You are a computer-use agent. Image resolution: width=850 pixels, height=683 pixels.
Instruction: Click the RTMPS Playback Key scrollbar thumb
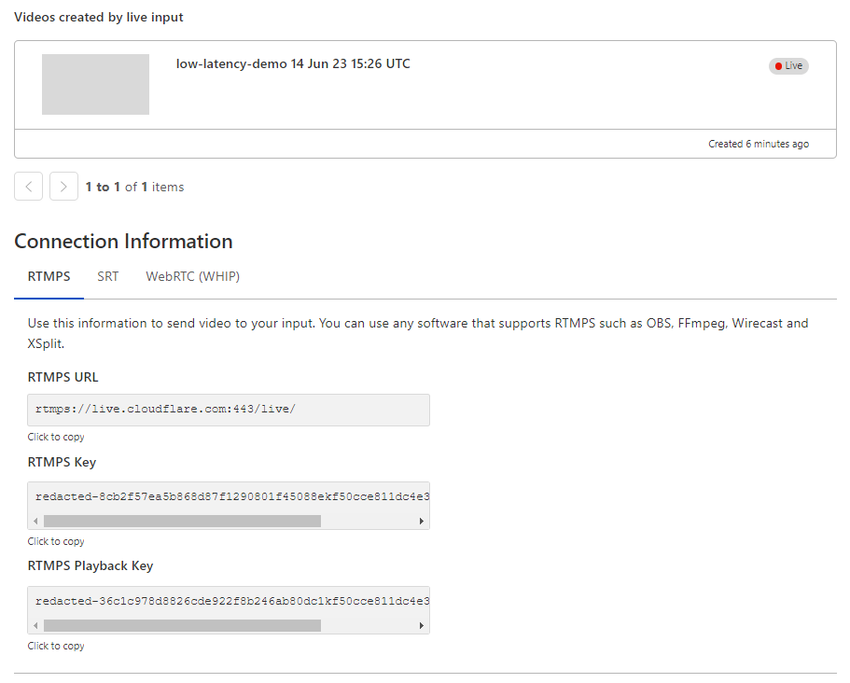tap(182, 625)
